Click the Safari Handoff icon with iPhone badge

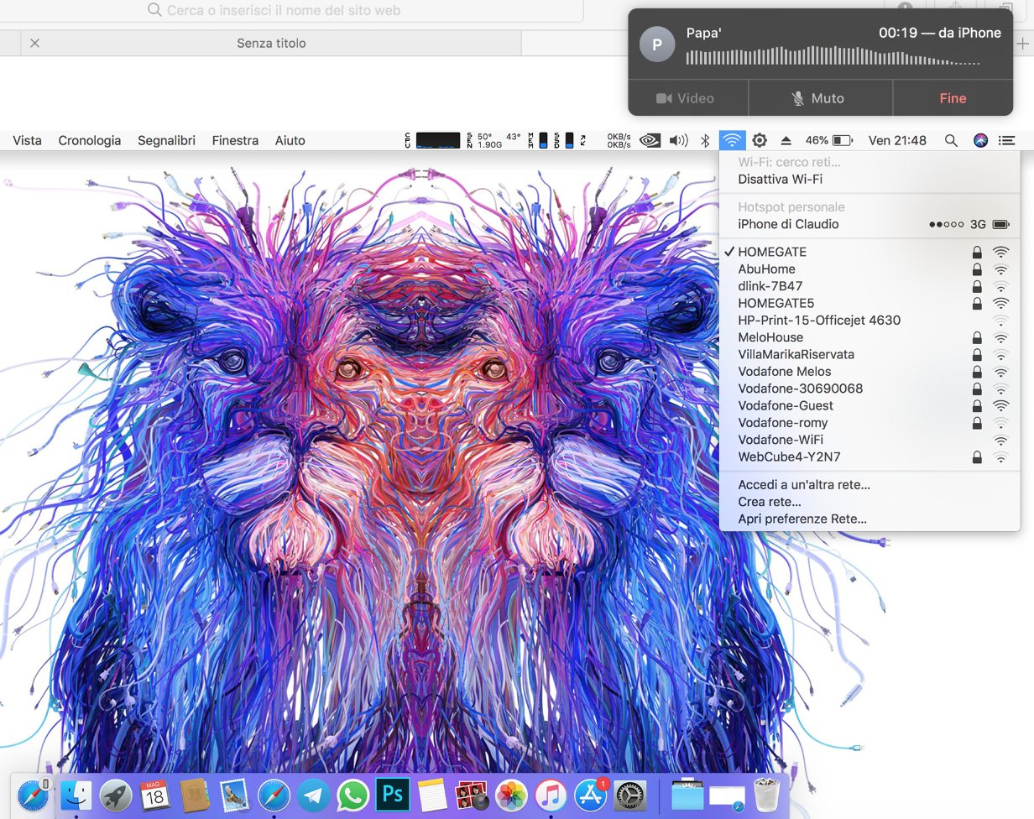point(34,795)
